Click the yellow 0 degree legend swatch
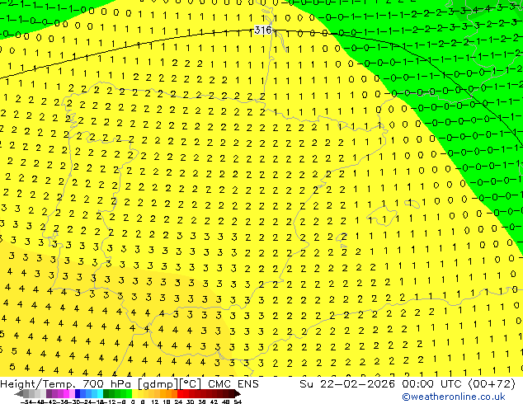Viewport: 523px width, 404px height. coord(135,394)
